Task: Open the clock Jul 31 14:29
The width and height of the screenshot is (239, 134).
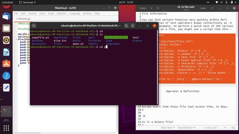Action: (x=126, y=2)
